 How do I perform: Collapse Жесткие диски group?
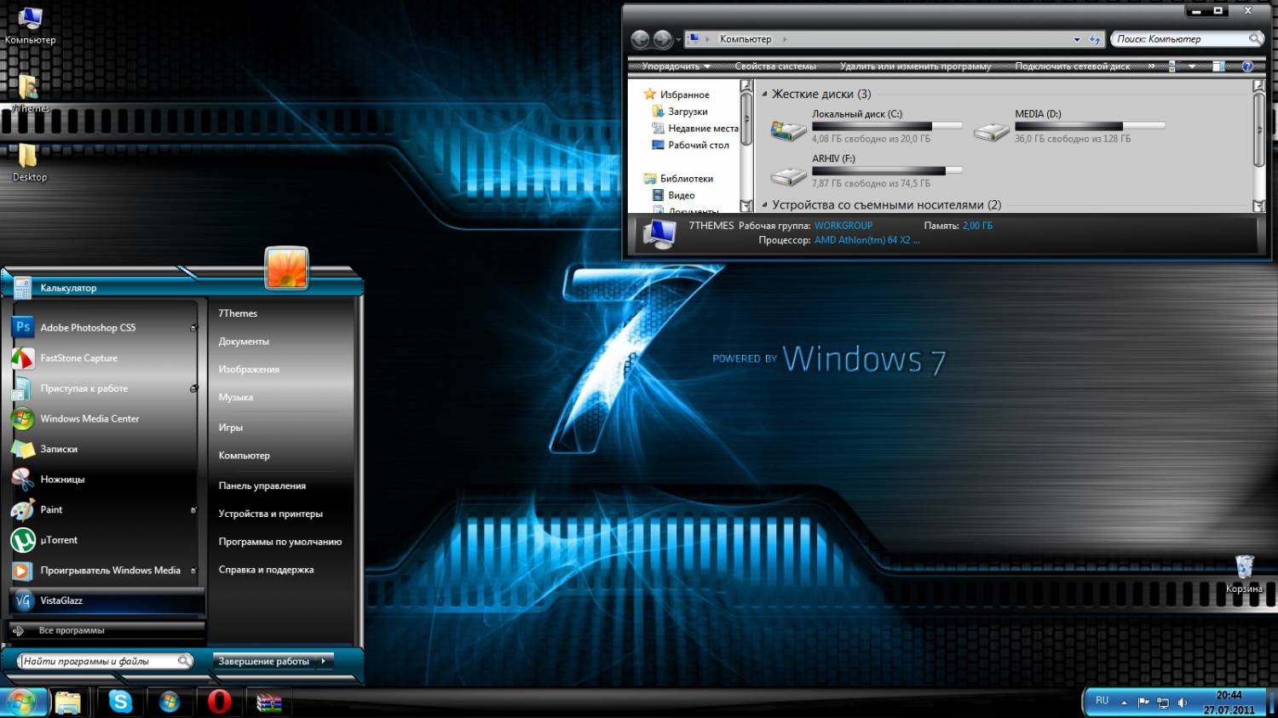pyautogui.click(x=764, y=94)
